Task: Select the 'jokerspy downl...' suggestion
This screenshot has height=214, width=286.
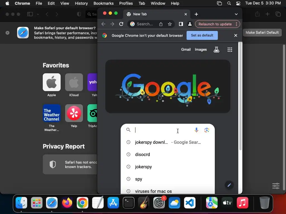Action: point(168,142)
